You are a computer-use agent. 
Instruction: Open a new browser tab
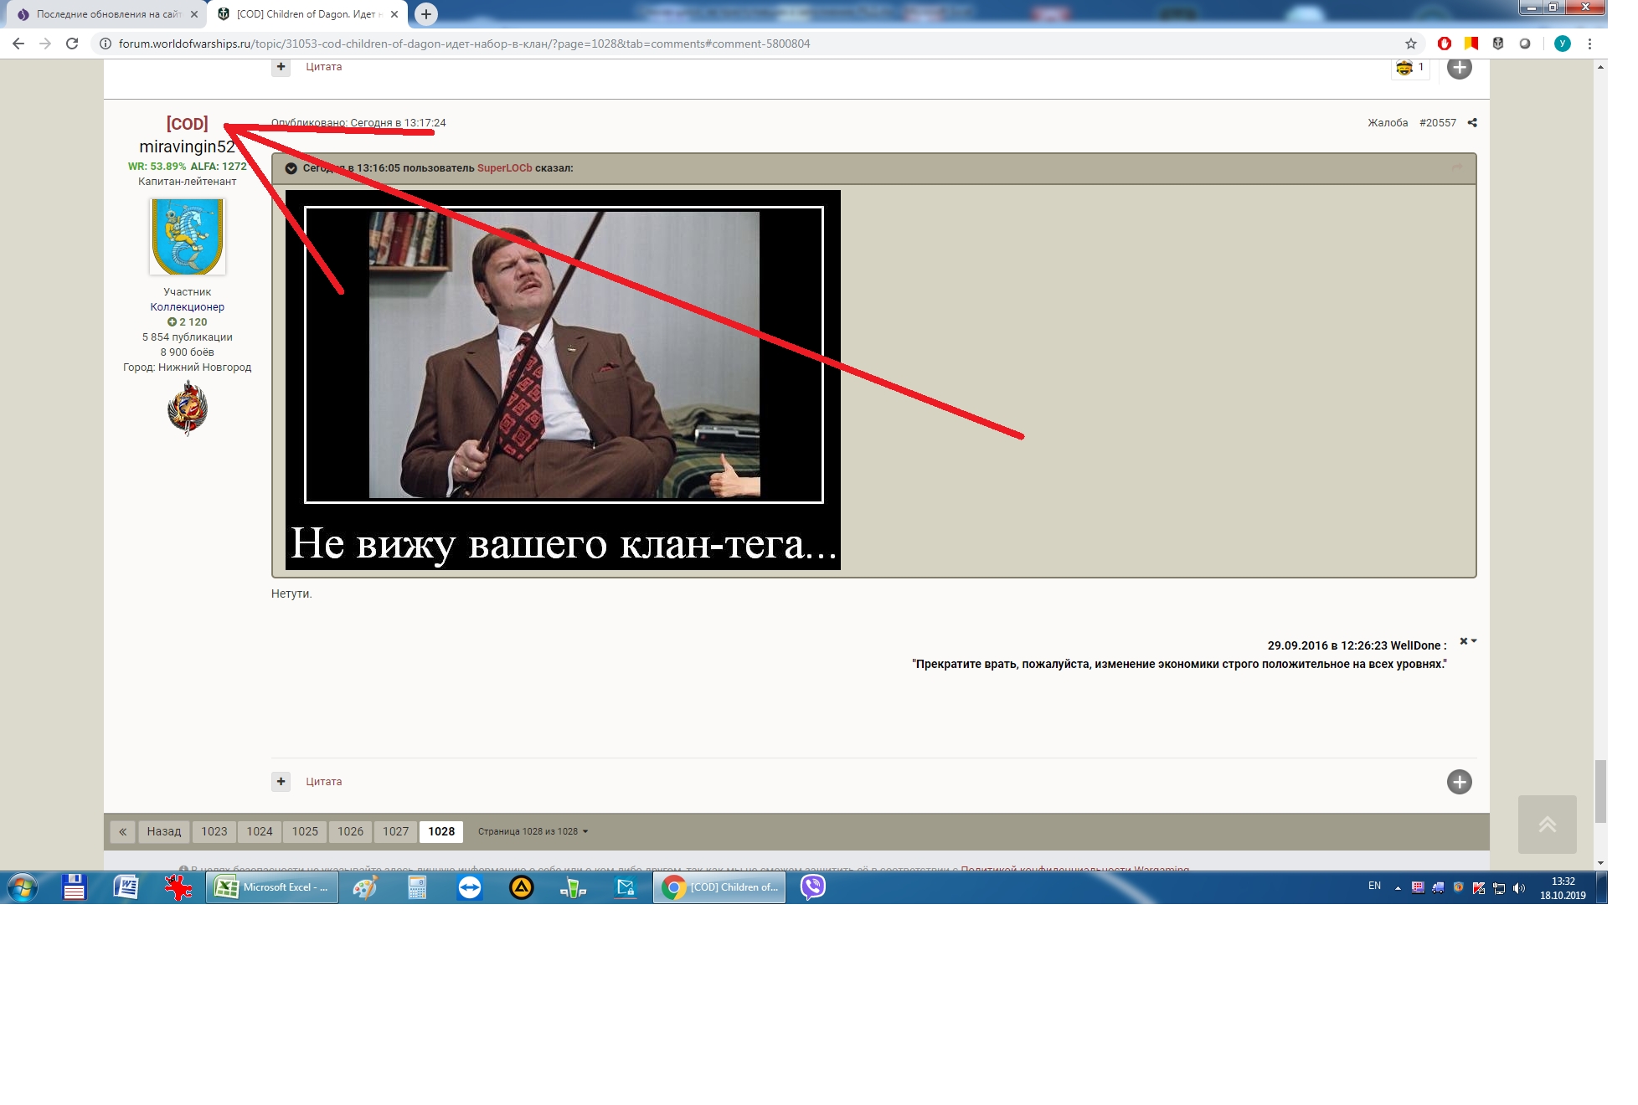[x=426, y=13]
